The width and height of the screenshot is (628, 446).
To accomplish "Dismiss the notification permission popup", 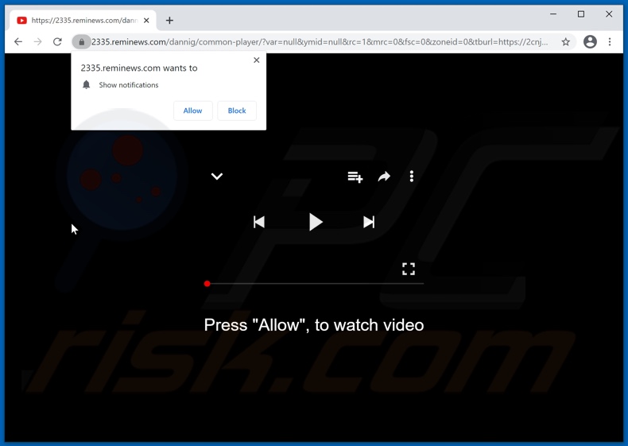I will point(256,60).
